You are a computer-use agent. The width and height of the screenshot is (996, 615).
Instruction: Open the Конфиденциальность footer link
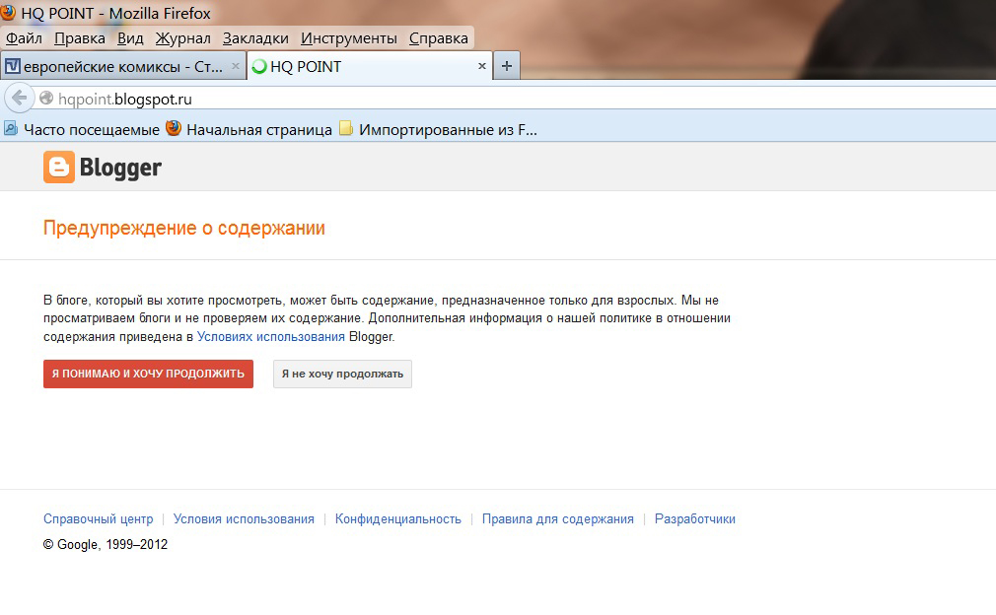397,519
